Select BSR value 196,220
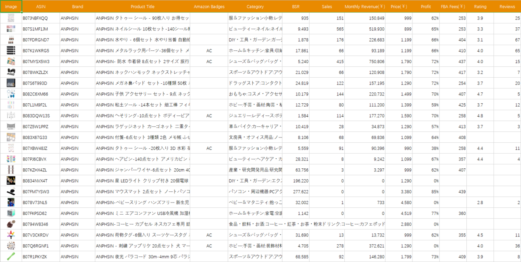 [x=296, y=181]
